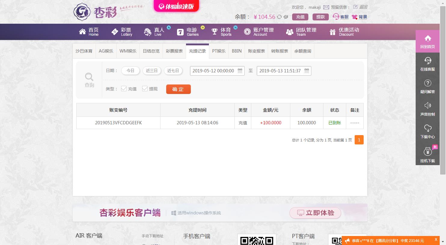Viewport: 446px width, 245px height.
Task: Open calendar picker for the start date
Action: (x=240, y=71)
